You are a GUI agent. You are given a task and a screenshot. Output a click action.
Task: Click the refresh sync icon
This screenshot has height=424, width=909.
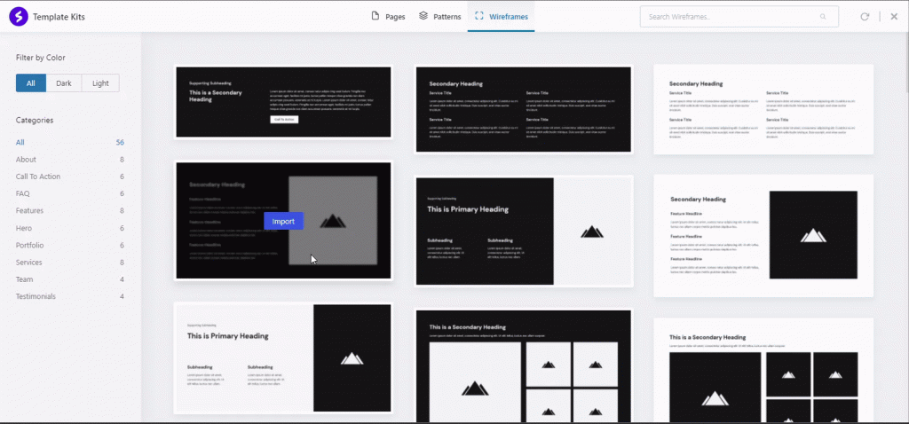coord(865,17)
